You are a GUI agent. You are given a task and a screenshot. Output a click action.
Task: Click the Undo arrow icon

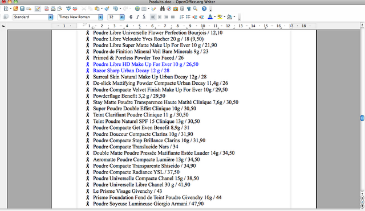pos(115,9)
